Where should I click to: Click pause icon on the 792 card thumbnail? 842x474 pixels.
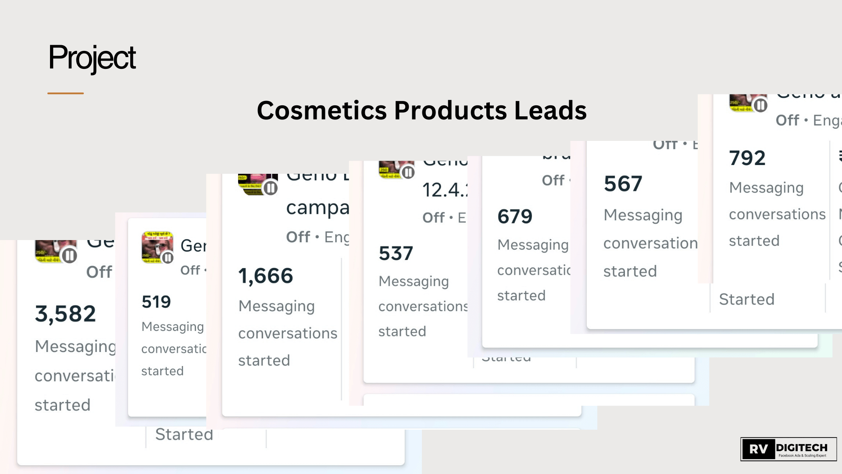[760, 105]
